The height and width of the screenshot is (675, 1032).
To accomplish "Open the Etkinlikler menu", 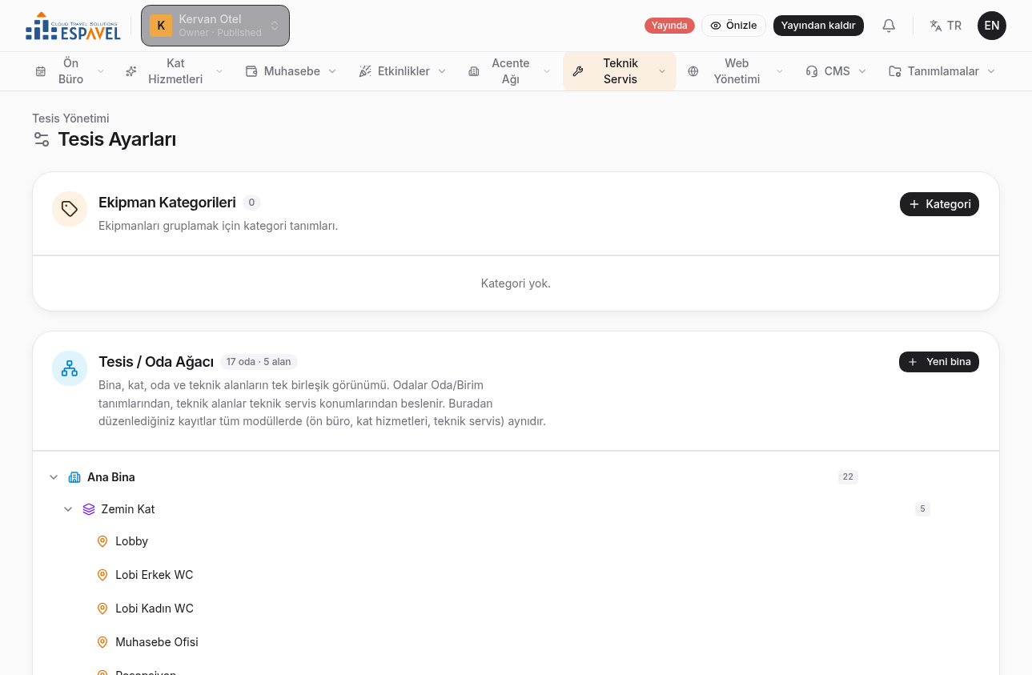I will click(x=402, y=71).
